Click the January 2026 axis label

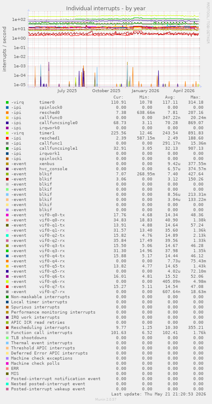[x=145, y=91]
